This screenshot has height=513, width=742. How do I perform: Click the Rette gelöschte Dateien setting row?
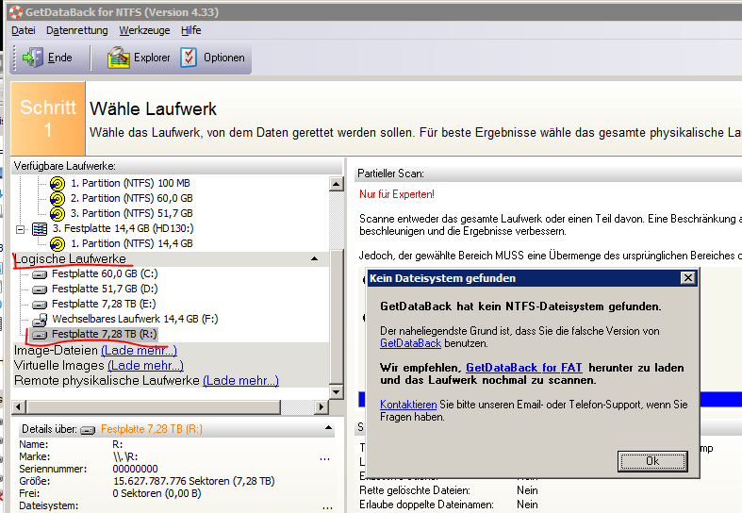point(449,490)
